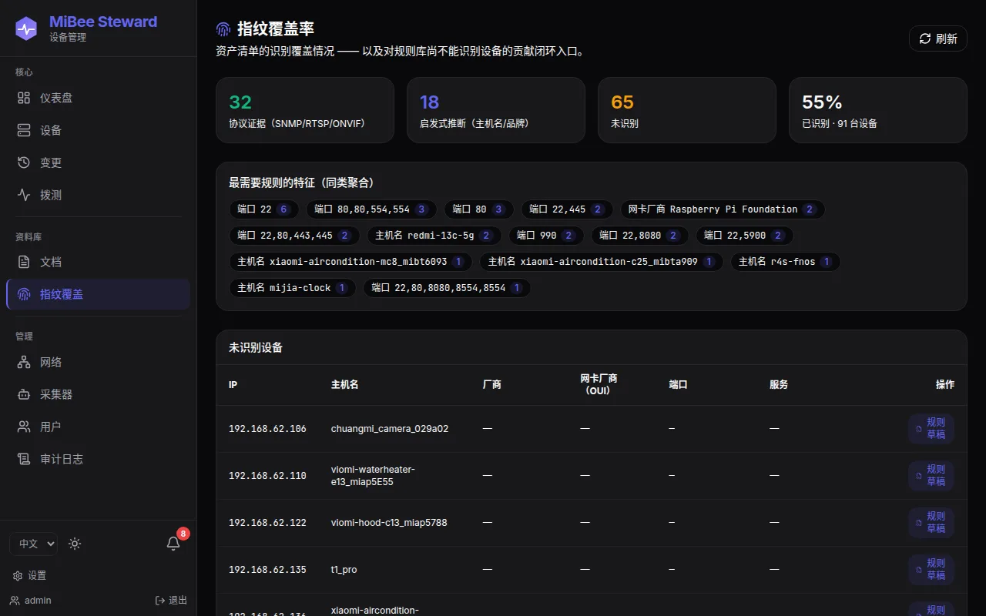
Task: Select the 端口 80,80,554,554 chip
Action: click(371, 209)
